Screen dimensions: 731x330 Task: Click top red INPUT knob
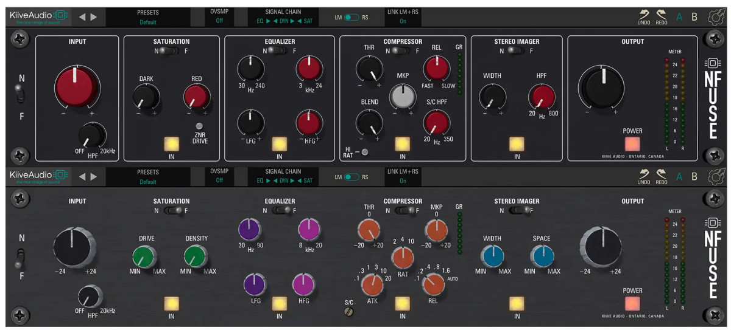[x=76, y=86]
